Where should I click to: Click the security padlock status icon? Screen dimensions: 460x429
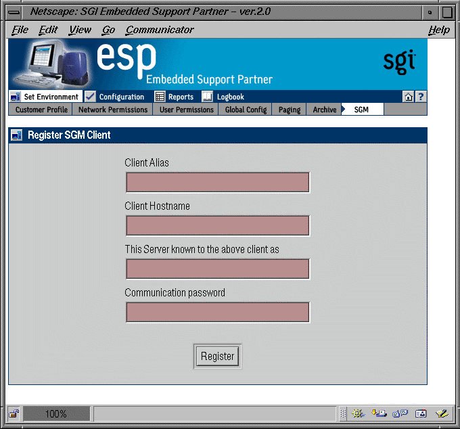(14, 413)
